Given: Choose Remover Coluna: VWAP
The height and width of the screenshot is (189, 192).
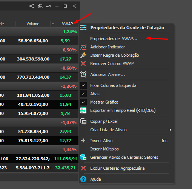Looking at the screenshot, I should [x=112, y=64].
